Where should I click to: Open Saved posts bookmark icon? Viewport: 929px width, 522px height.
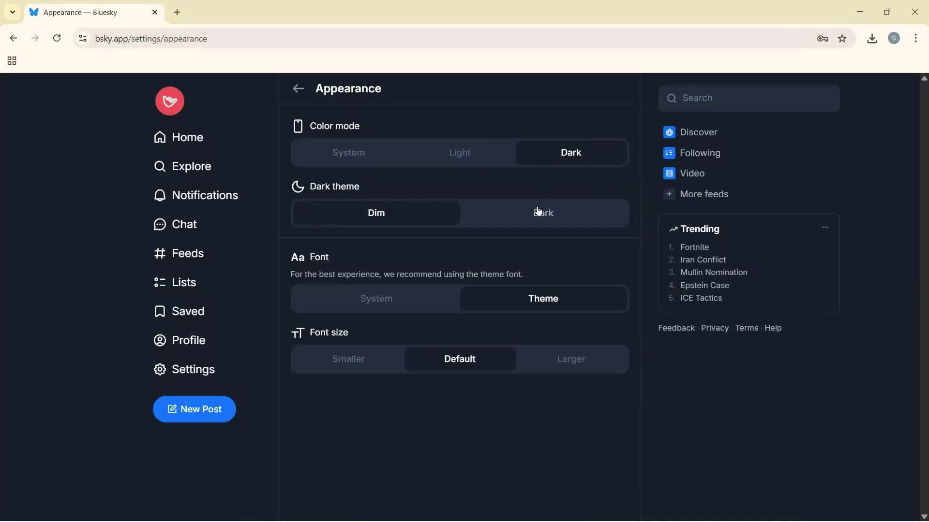(x=159, y=311)
